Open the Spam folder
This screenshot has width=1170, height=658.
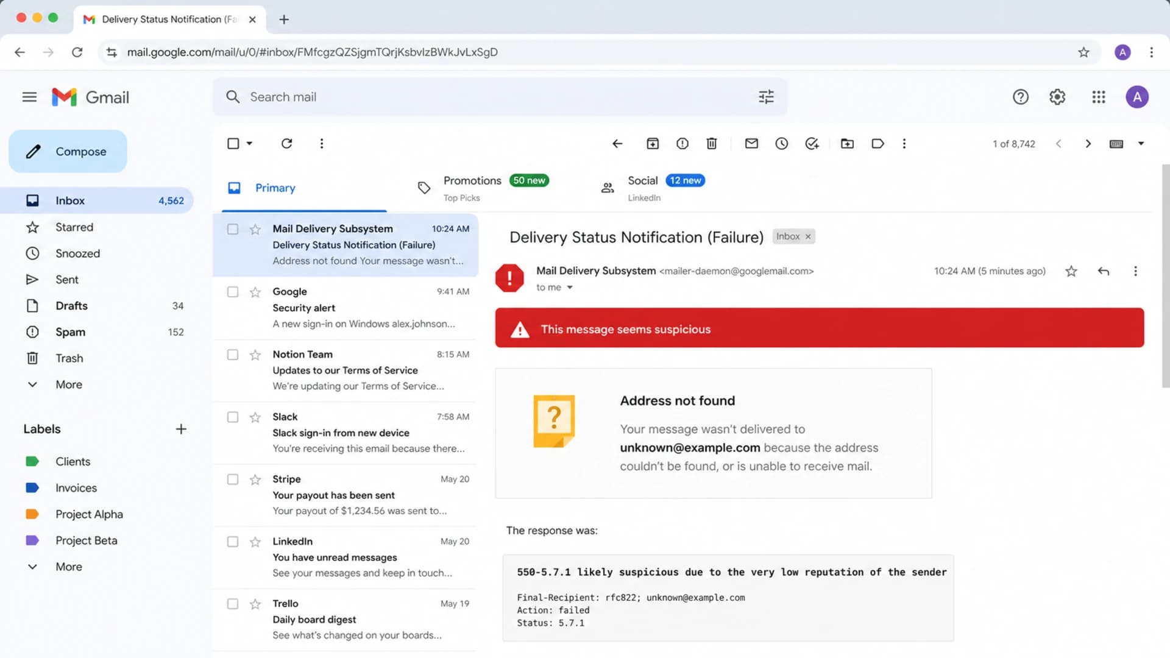coord(96,332)
